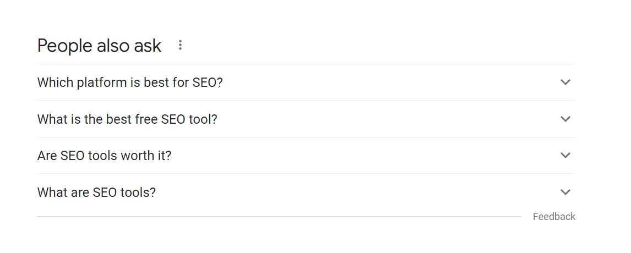Click chevron for "Which platform is best for SEO?"
Screen dimensions: 631x253
(x=565, y=82)
